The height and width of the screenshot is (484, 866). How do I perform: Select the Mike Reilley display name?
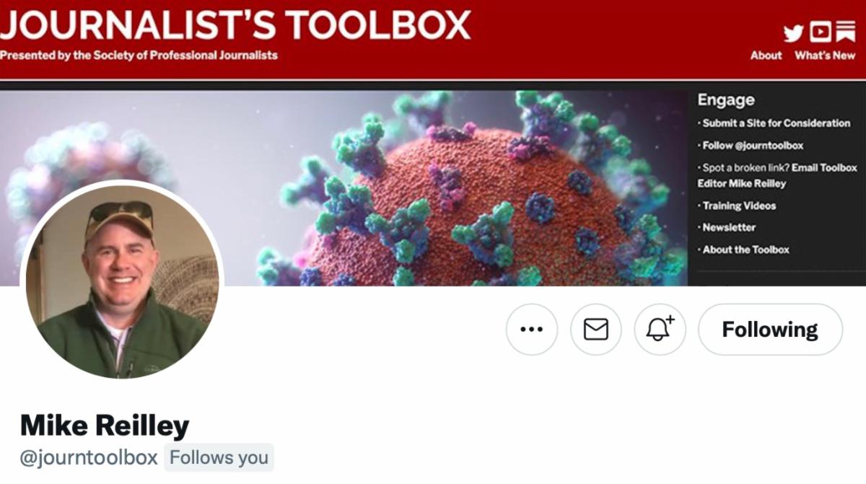pyautogui.click(x=105, y=425)
